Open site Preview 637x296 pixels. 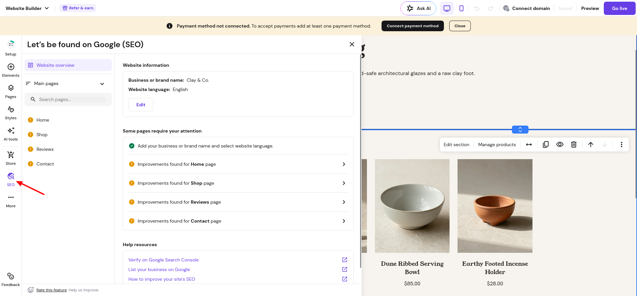[x=590, y=8]
